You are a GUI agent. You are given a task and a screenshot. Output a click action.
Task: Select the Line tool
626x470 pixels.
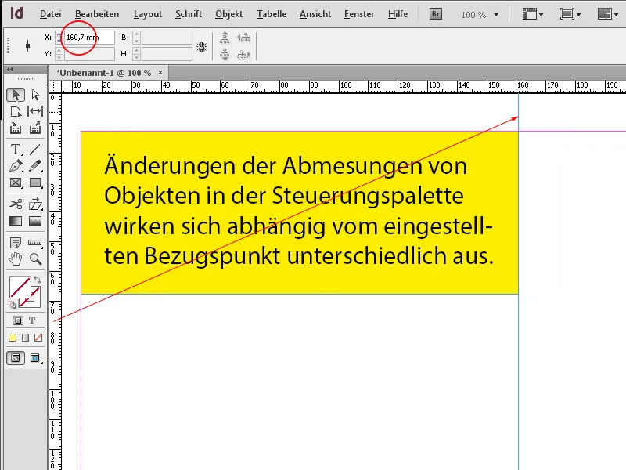[x=35, y=150]
